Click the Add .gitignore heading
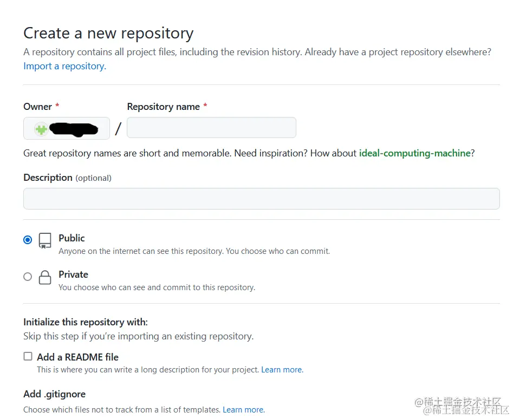 pos(54,394)
